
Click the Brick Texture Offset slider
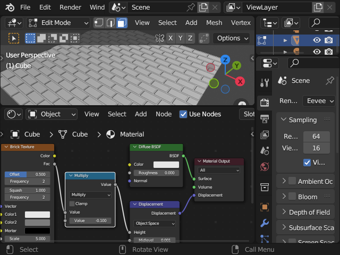(27, 174)
